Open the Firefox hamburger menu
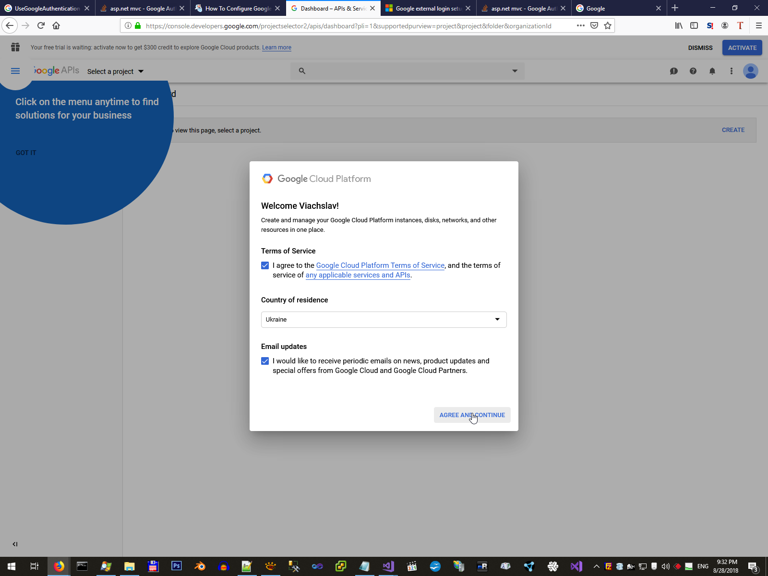The image size is (768, 576). coord(759,25)
